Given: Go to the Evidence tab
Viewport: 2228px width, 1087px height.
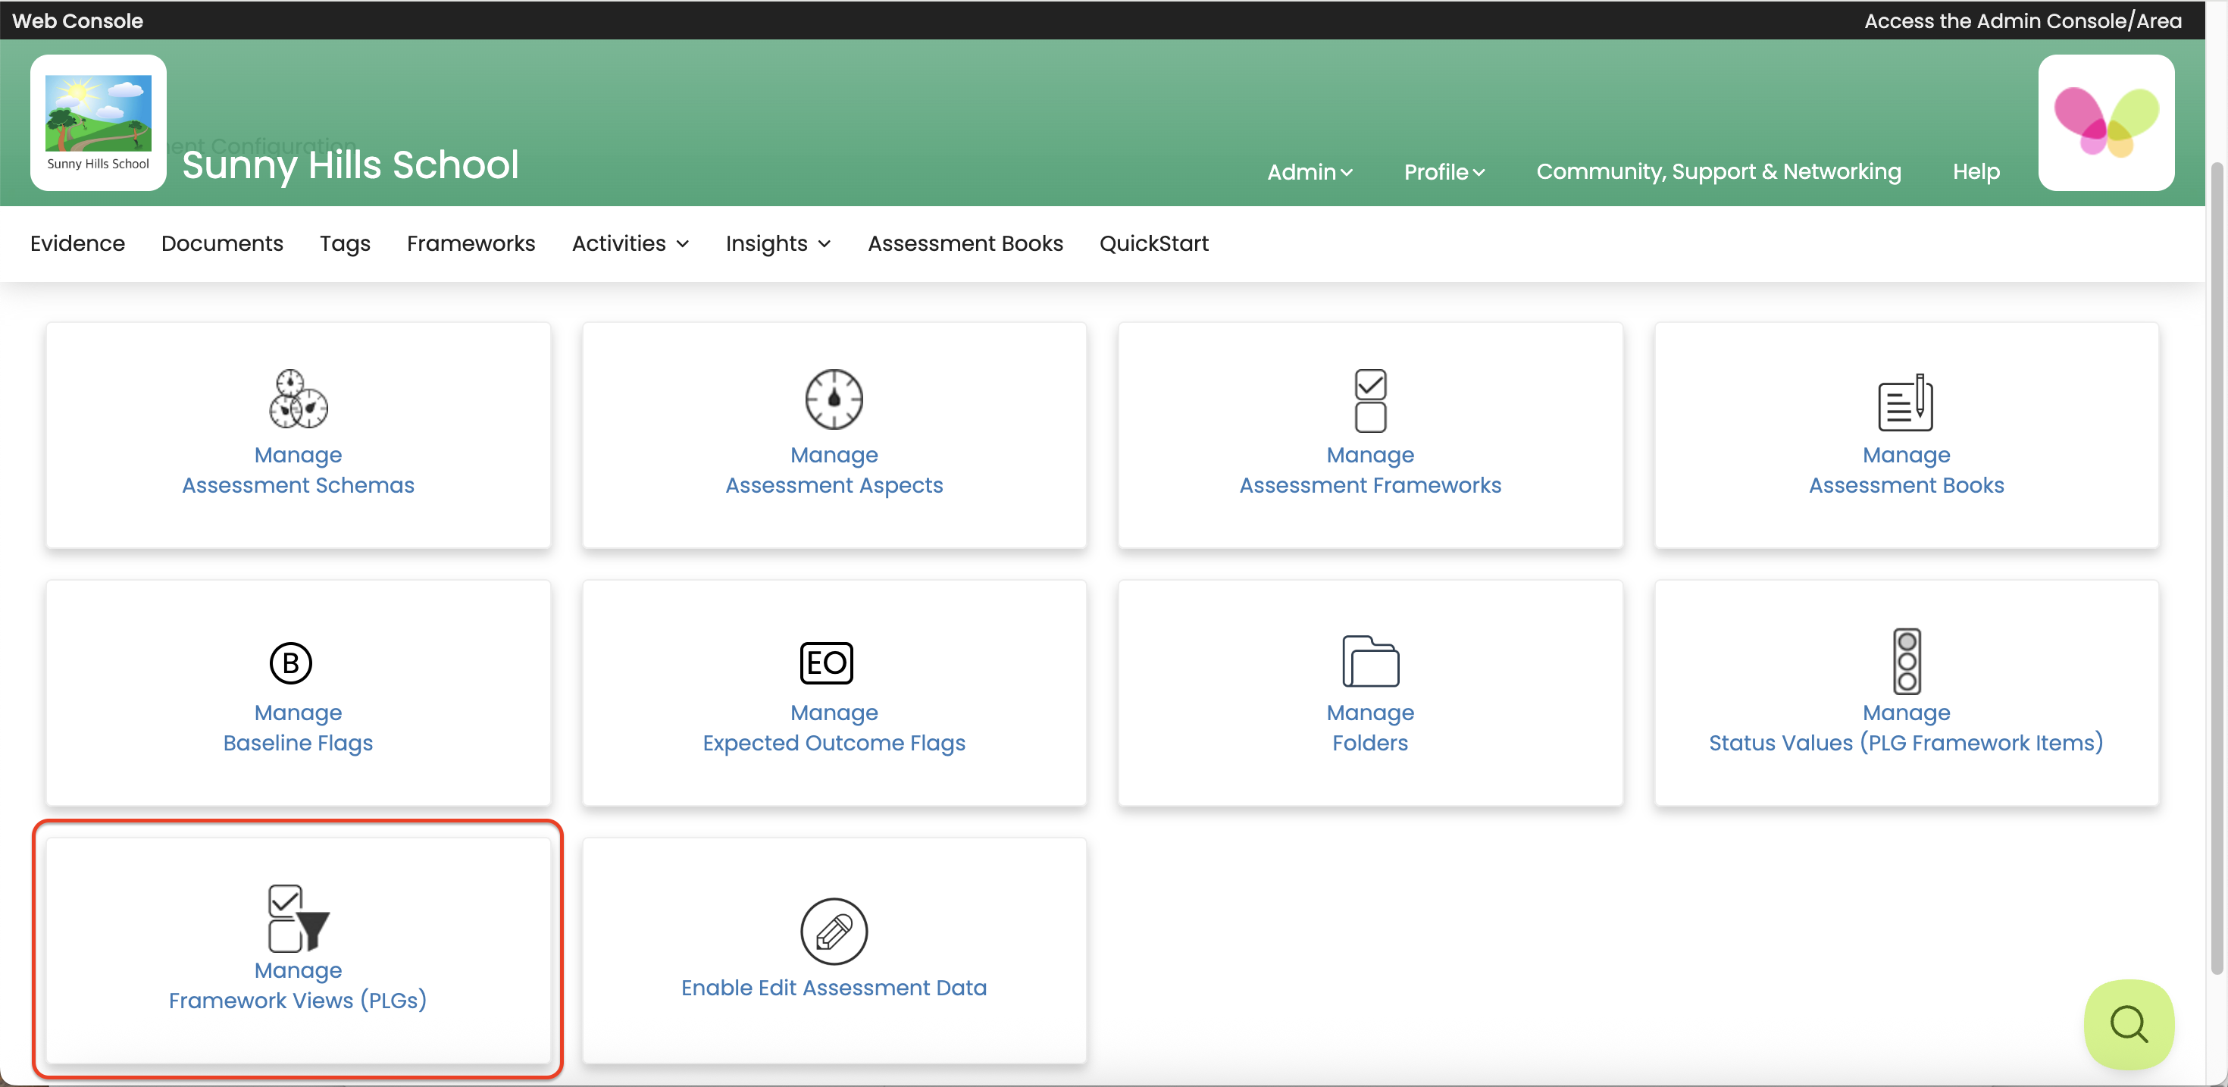Looking at the screenshot, I should click(x=77, y=244).
